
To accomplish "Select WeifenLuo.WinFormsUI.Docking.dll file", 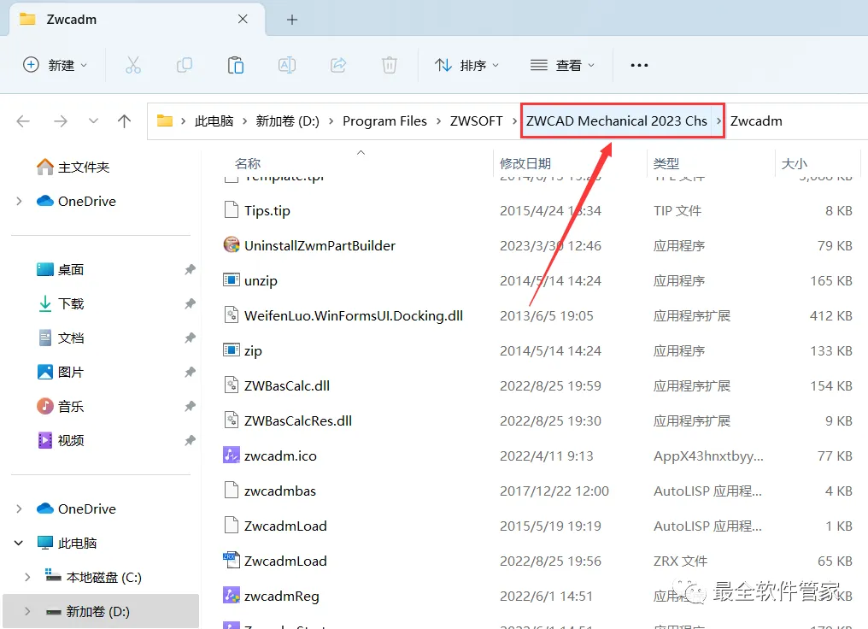I will click(353, 315).
